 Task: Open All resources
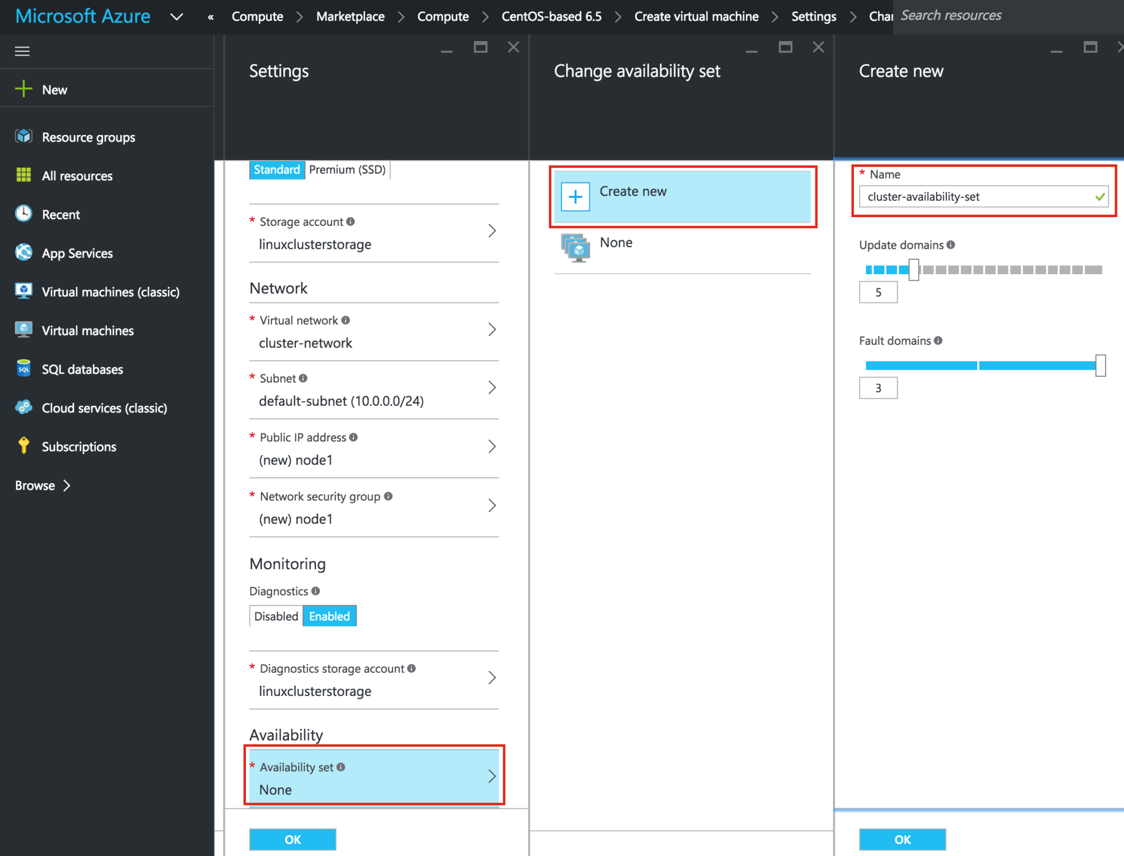(76, 175)
